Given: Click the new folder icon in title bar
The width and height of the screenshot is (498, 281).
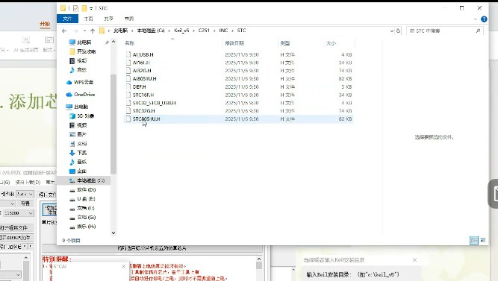Looking at the screenshot, I should tap(84, 8).
